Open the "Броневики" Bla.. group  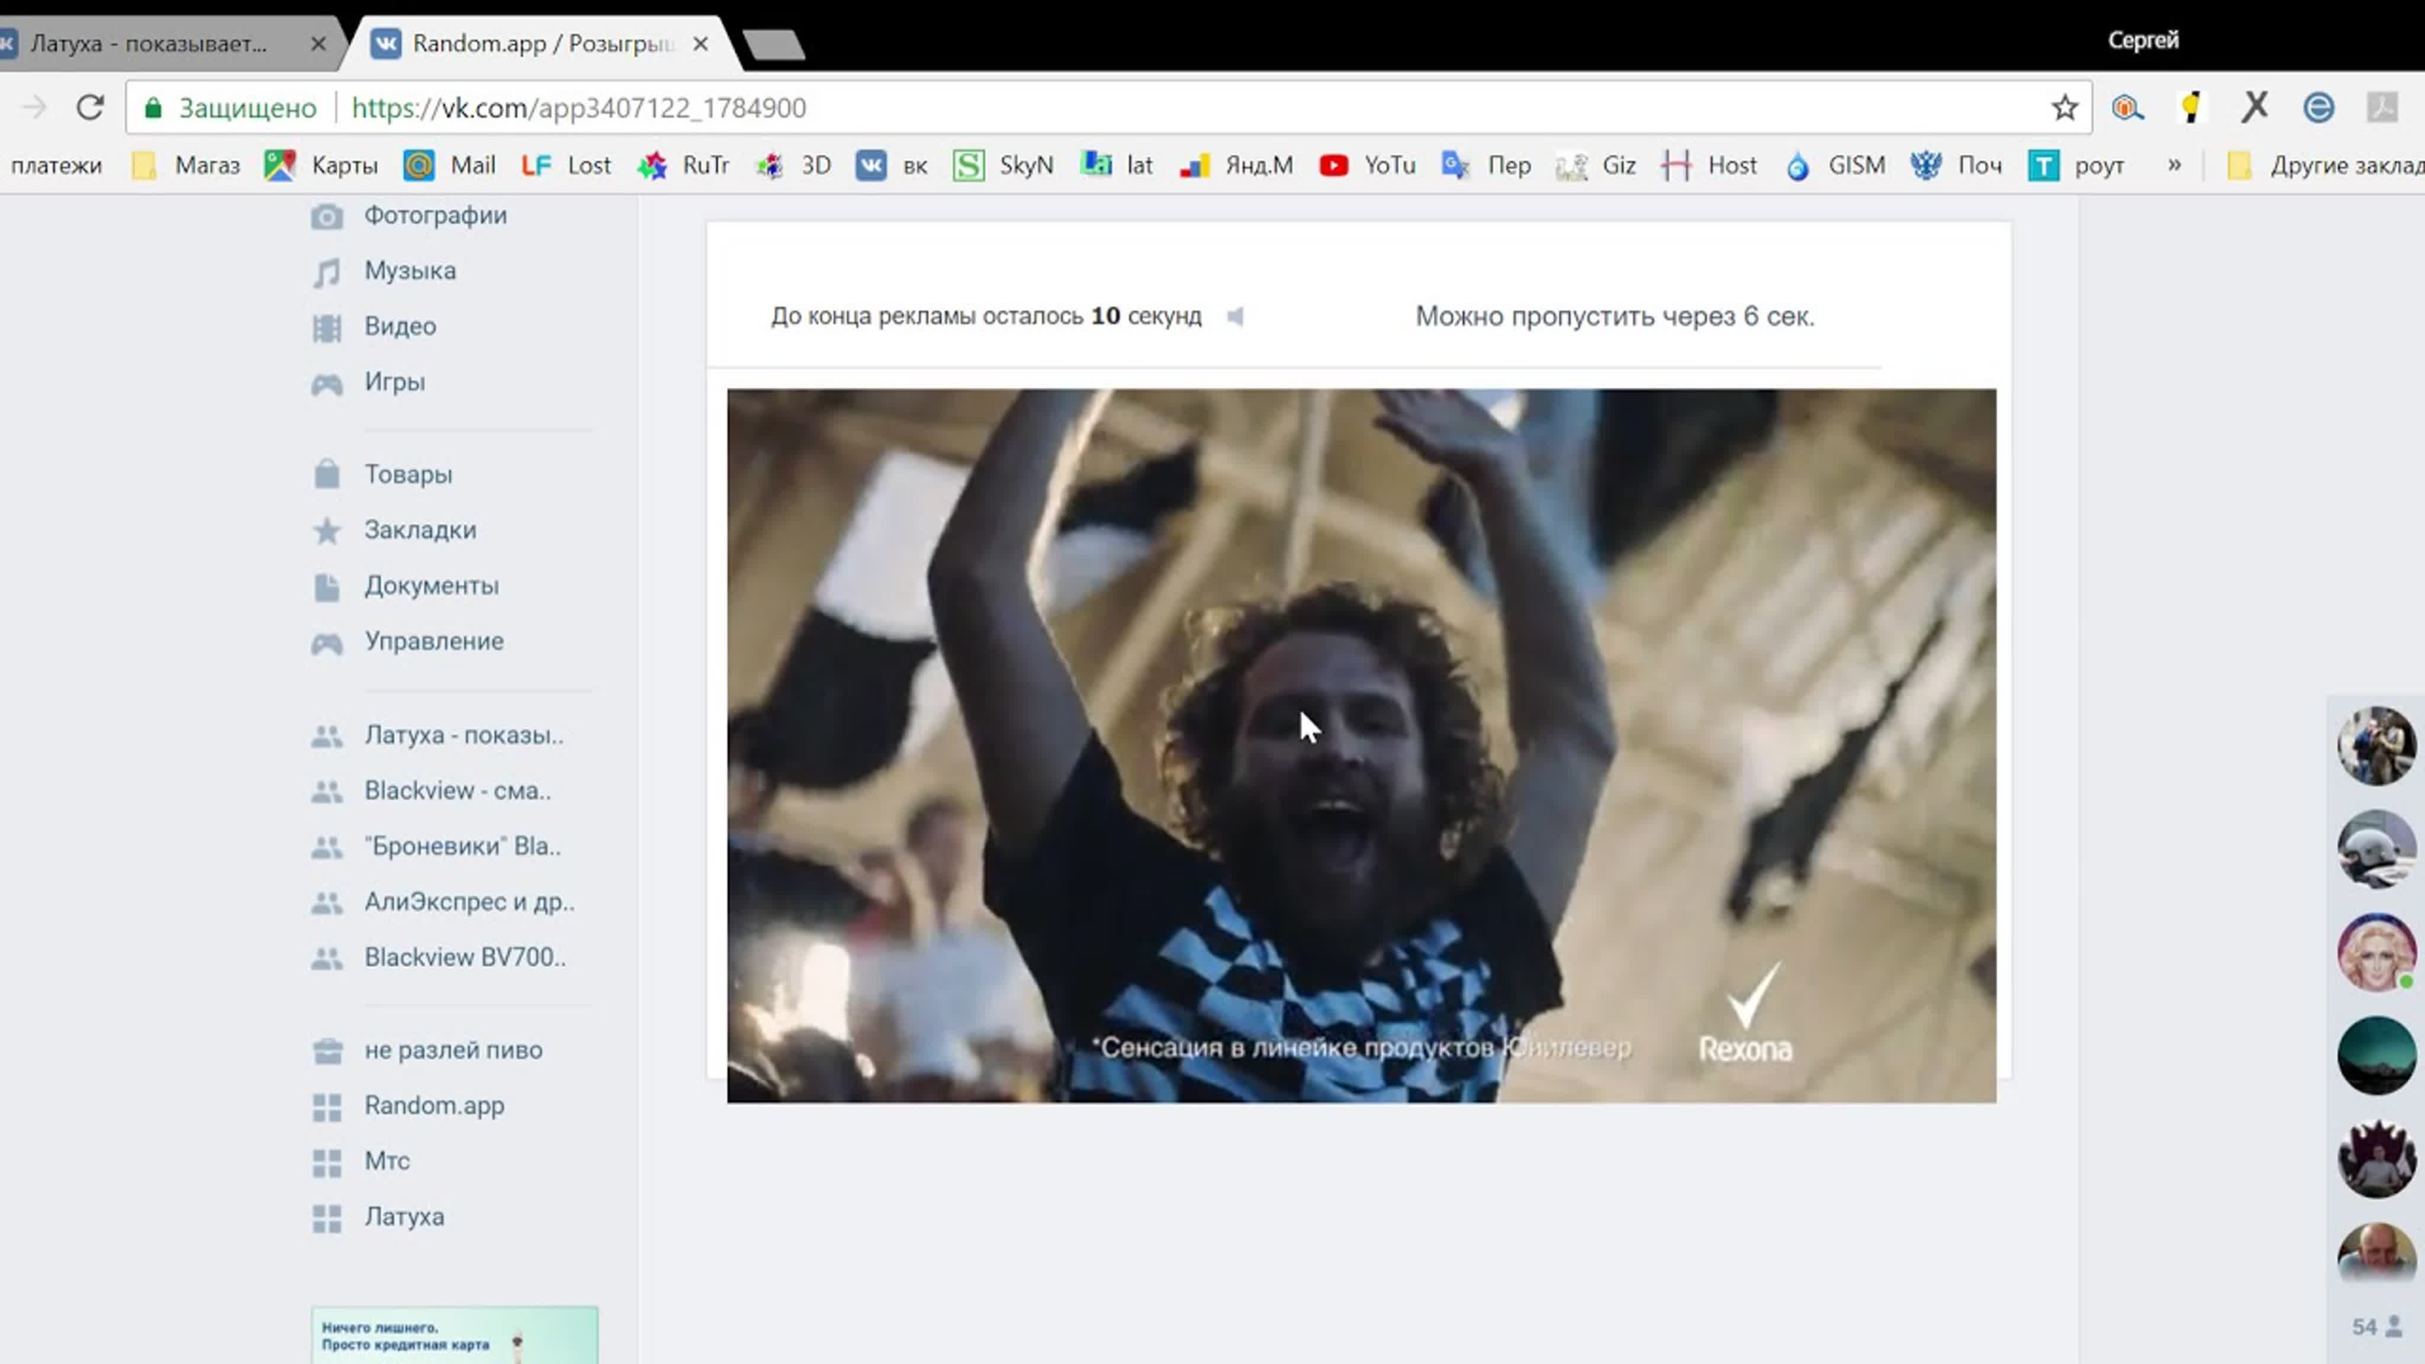click(462, 846)
